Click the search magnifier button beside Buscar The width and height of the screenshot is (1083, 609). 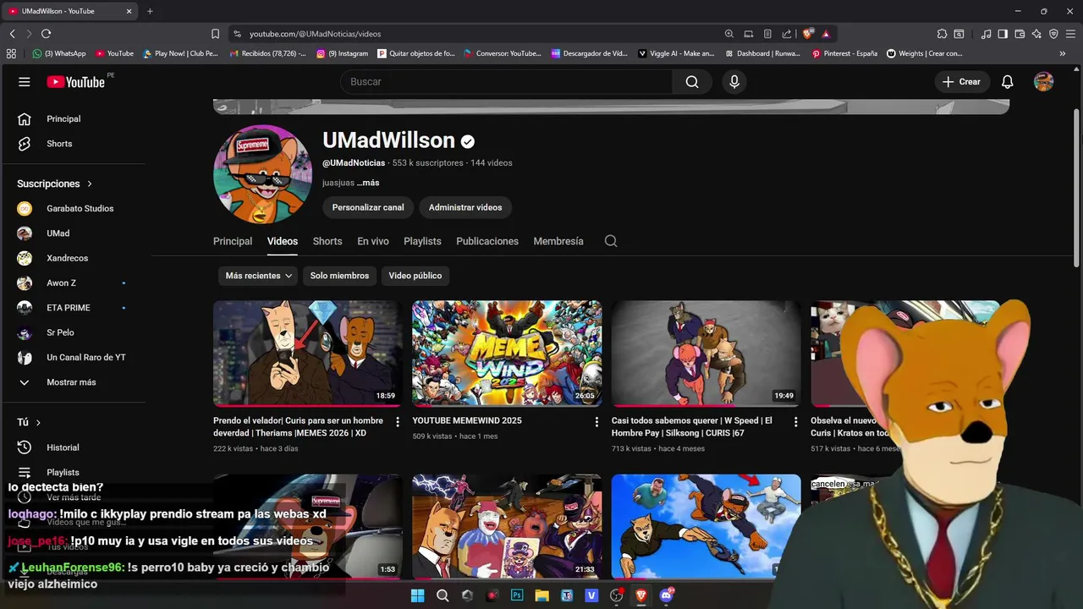coord(692,82)
